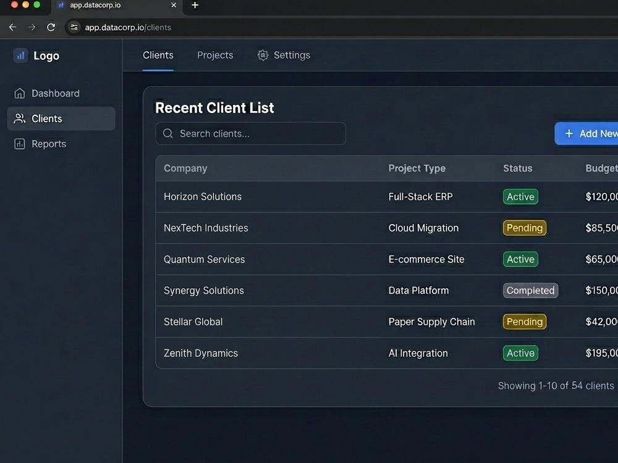Image resolution: width=618 pixels, height=463 pixels.
Task: Click the Horizon Solutions budget amount
Action: pos(601,196)
